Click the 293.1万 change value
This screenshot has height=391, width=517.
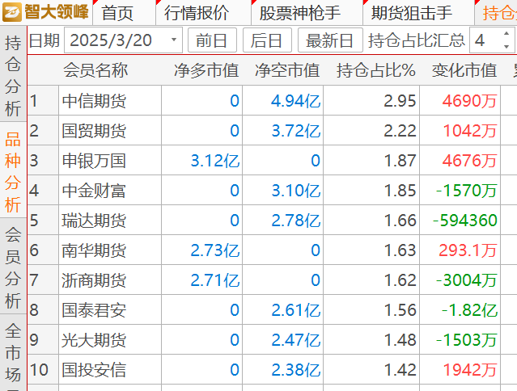pos(468,250)
